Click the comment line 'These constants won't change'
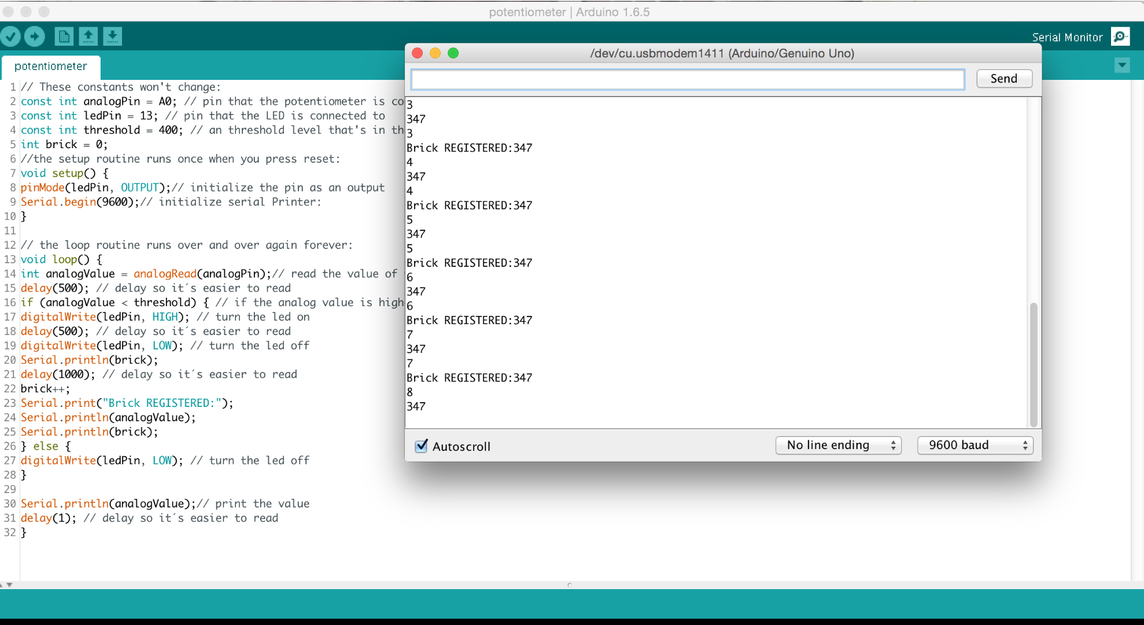Image resolution: width=1144 pixels, height=625 pixels. (x=121, y=87)
